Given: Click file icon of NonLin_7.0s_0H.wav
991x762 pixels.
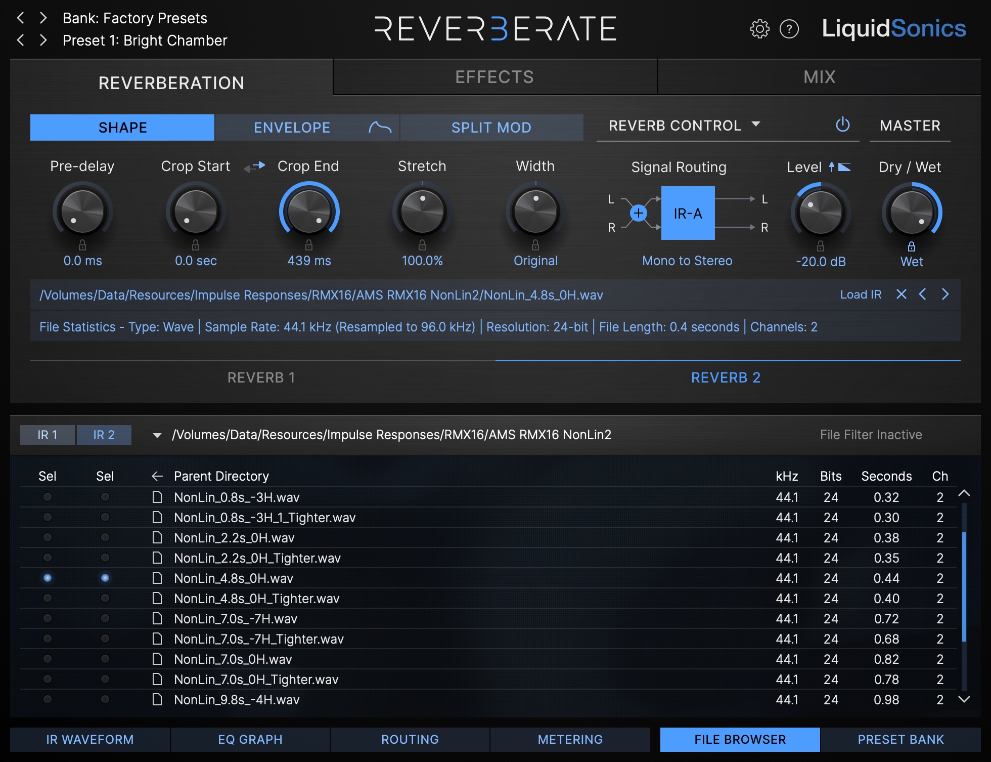Looking at the screenshot, I should click(x=157, y=659).
